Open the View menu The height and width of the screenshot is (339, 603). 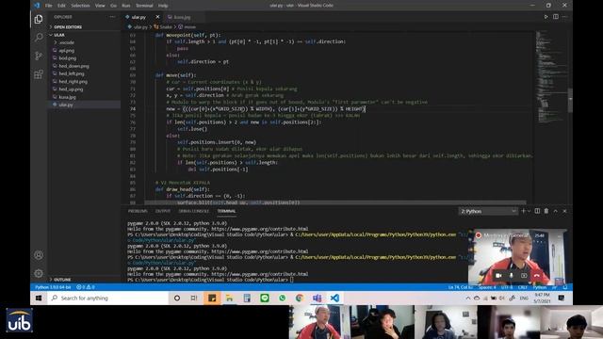click(100, 6)
